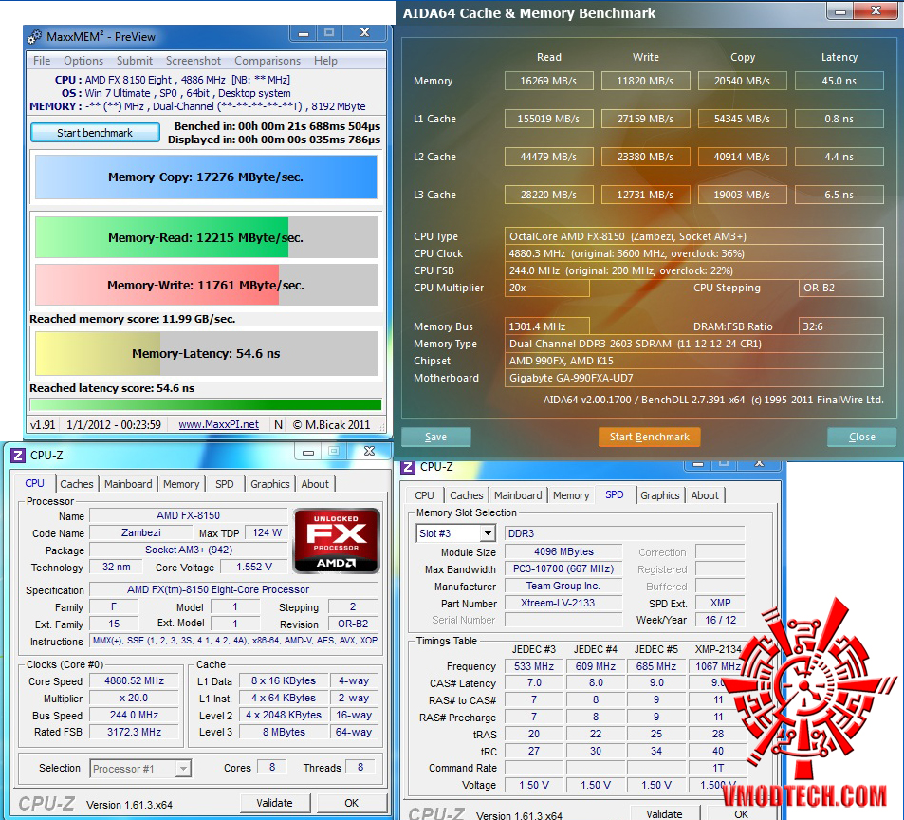The image size is (904, 820).
Task: Switch to Graphics tab in right CPU-Z window
Action: 659,495
